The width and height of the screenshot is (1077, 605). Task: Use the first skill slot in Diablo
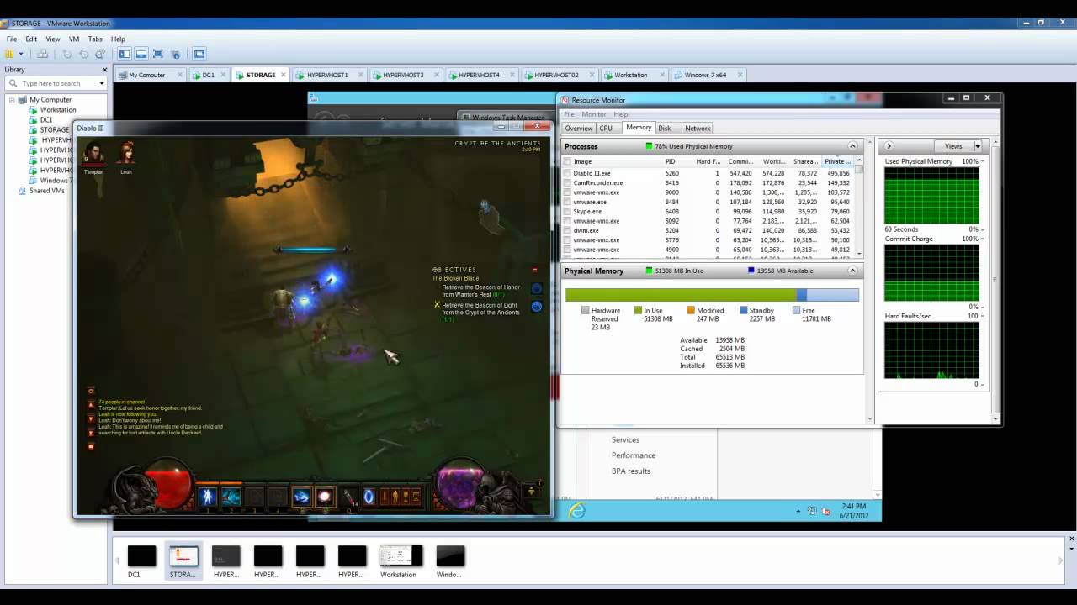[x=208, y=497]
